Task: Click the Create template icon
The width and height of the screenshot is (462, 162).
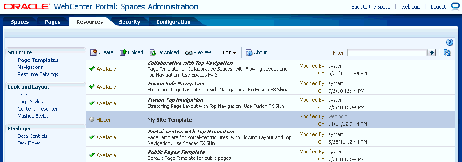Action: click(93, 52)
